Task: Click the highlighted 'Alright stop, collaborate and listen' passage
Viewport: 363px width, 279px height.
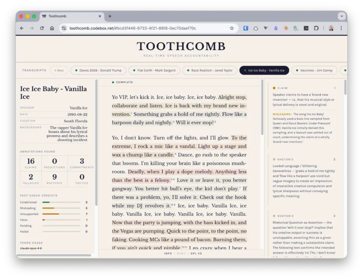Action: pyautogui.click(x=179, y=106)
